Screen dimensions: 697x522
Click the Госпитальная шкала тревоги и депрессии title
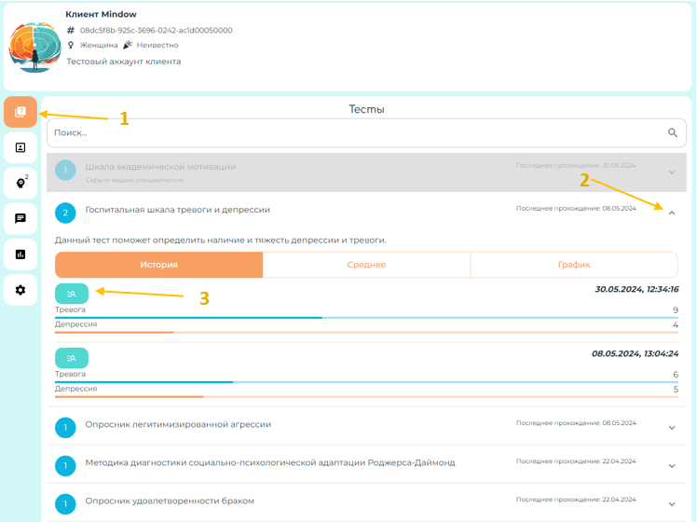point(177,210)
